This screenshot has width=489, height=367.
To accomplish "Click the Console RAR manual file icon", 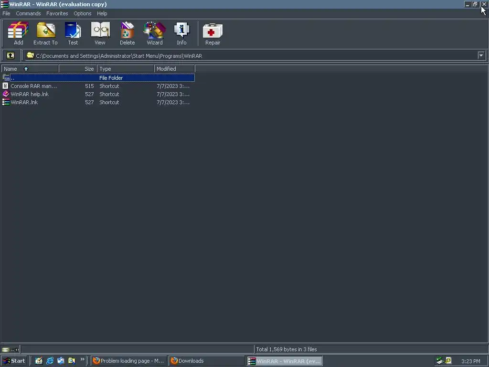I will click(x=5, y=86).
